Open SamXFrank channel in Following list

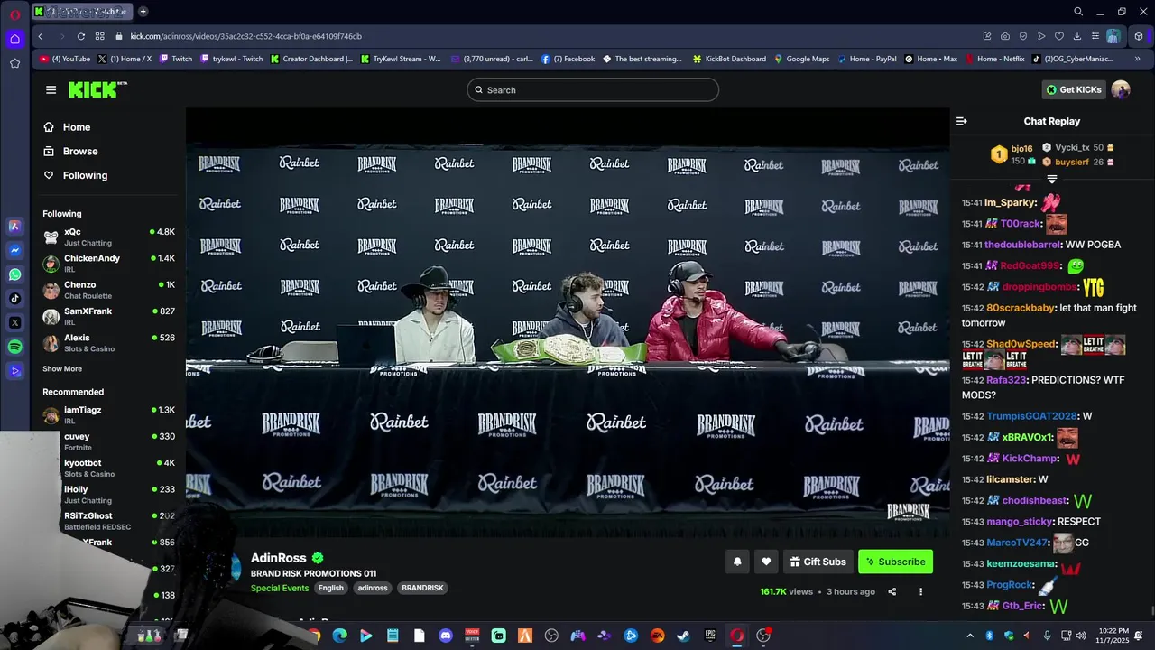click(x=108, y=316)
